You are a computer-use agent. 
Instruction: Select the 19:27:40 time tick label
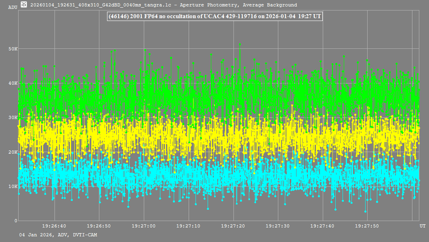(x=322, y=226)
